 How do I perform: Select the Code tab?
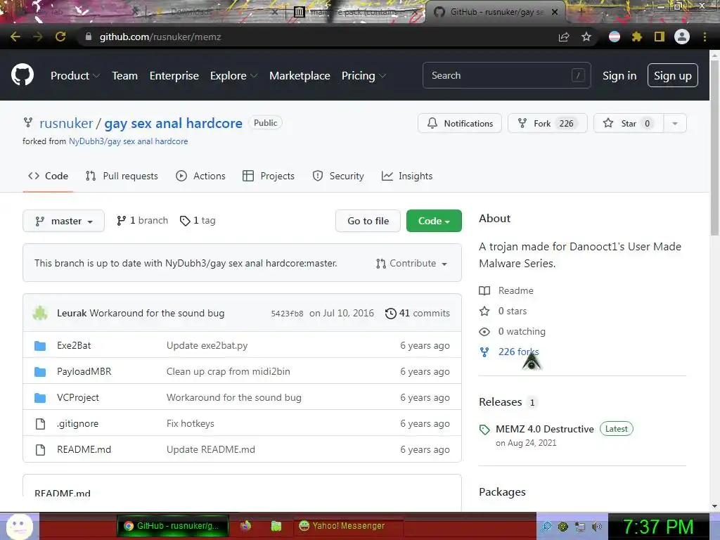point(49,176)
